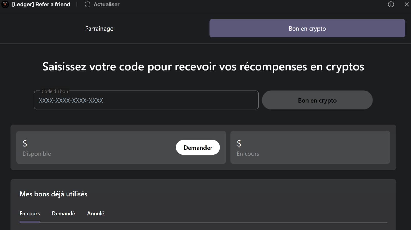Click the Ledger app logo icon

(5, 4)
